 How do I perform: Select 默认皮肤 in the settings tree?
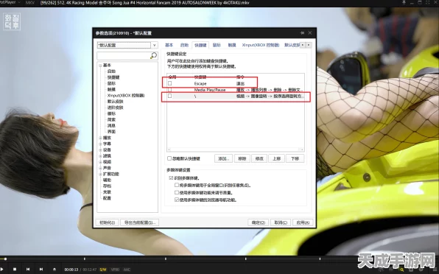tap(116, 102)
